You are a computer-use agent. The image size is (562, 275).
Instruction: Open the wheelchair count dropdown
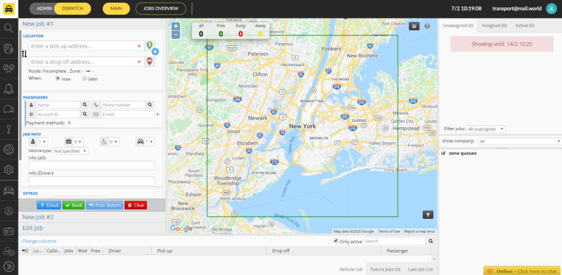(x=114, y=142)
